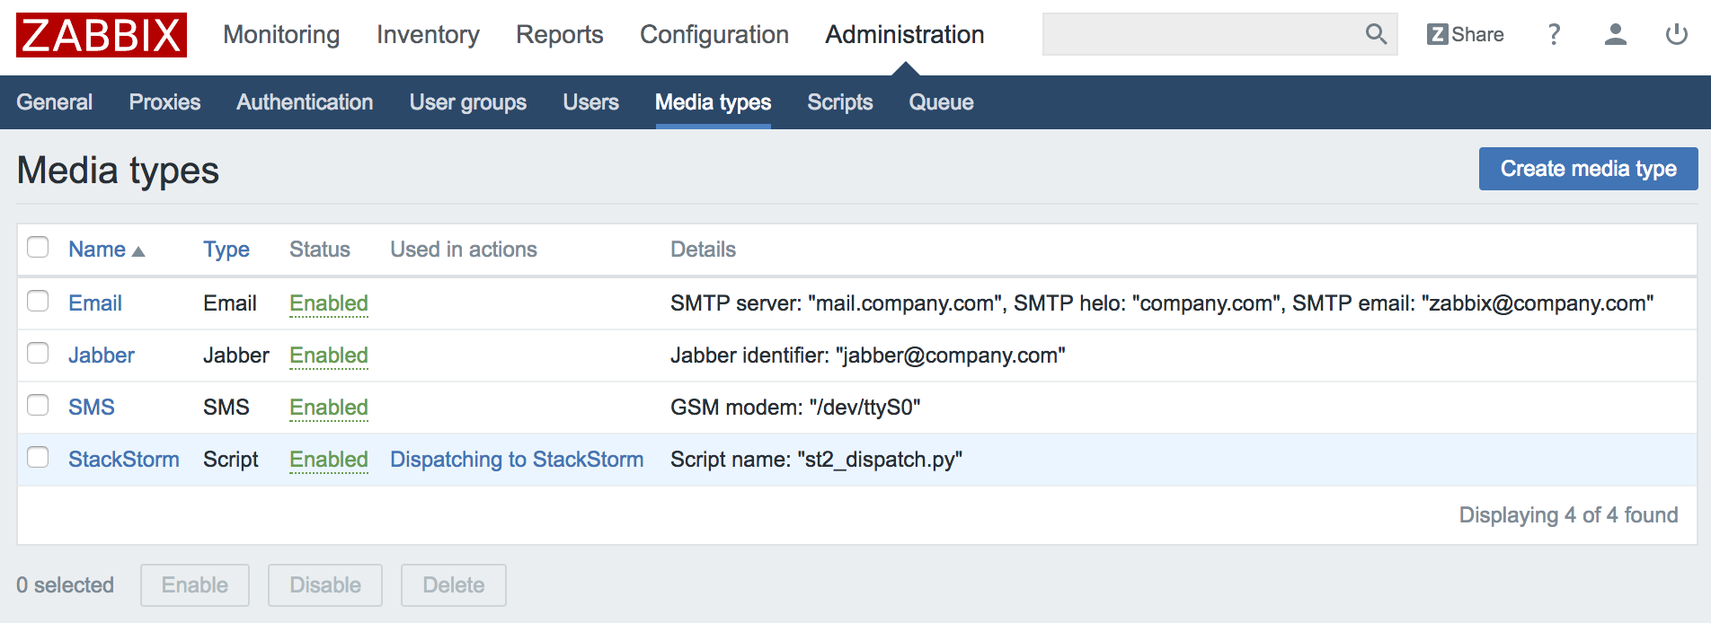This screenshot has height=623, width=1711.
Task: Open the Monitoring menu
Action: (281, 35)
